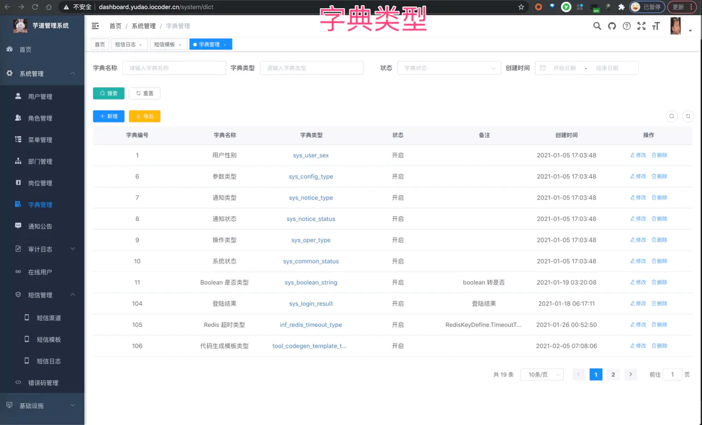Screen dimensions: 702x425
Task: Click the browser home icon
Action: click(49, 7)
